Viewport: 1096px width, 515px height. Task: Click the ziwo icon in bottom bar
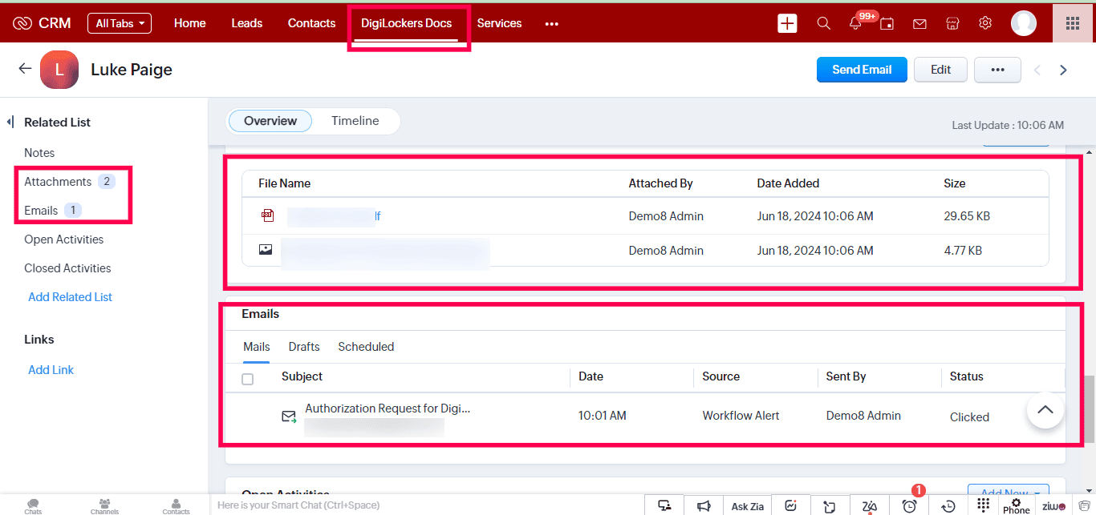click(x=1054, y=506)
